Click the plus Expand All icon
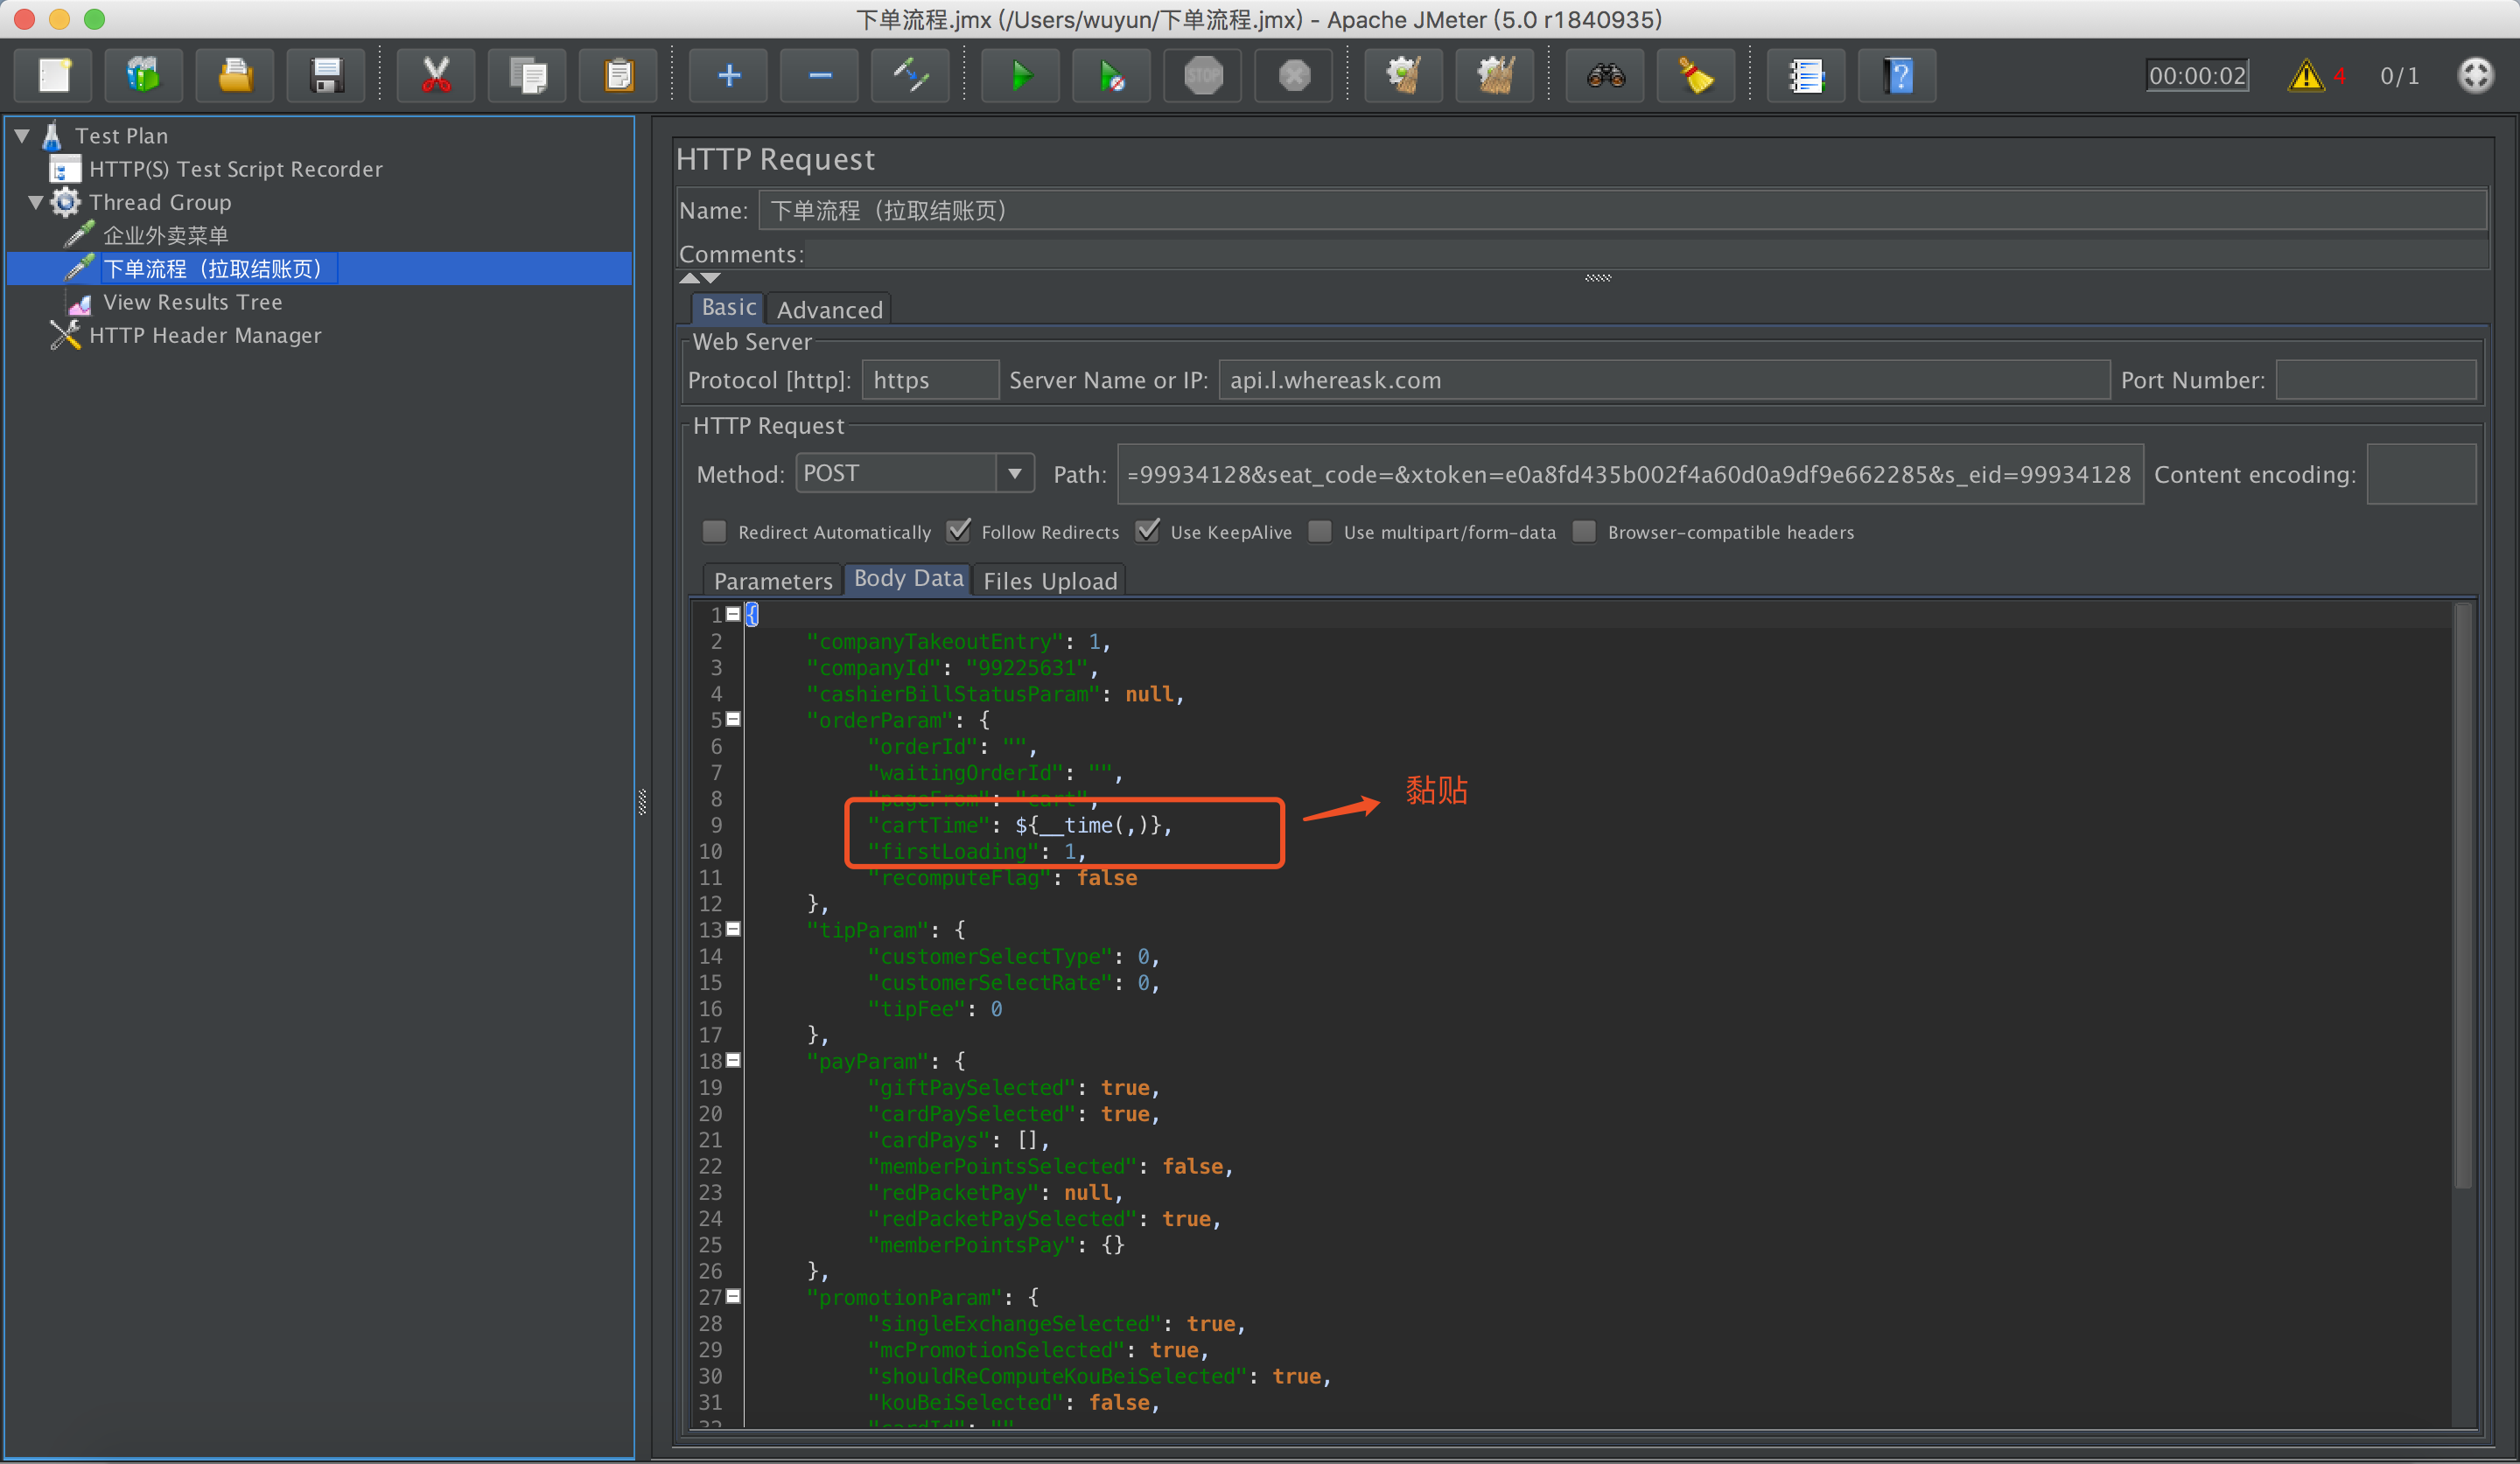 point(729,76)
